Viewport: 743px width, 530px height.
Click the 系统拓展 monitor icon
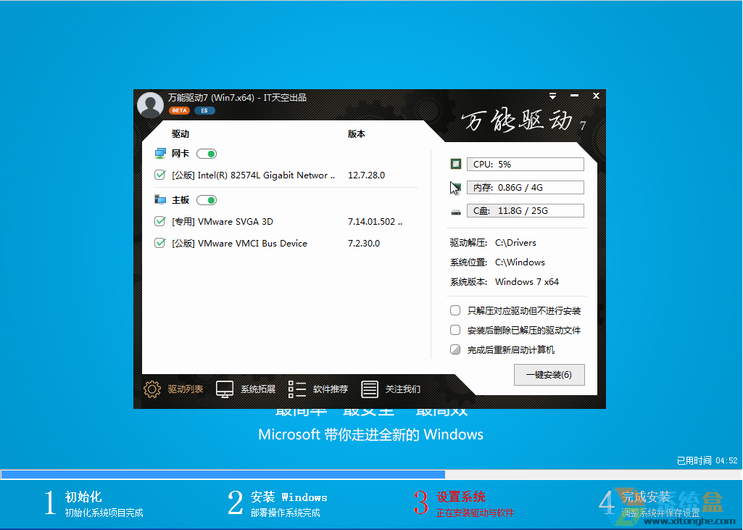click(225, 389)
